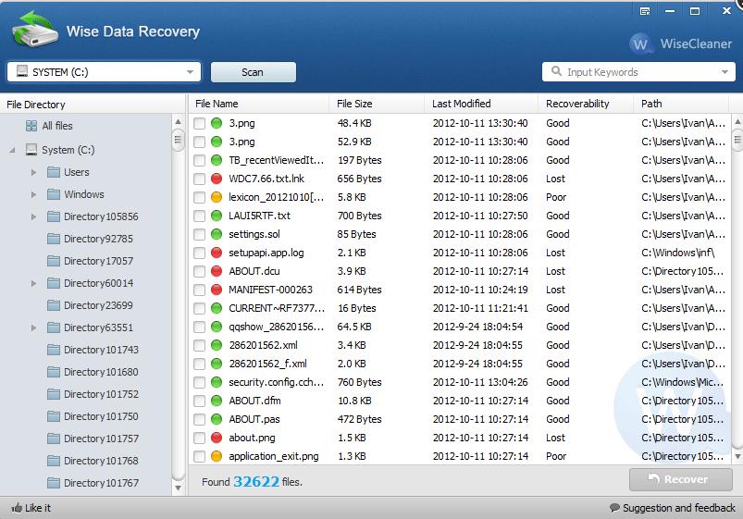
Task: Click the File Directory panel header
Action: 93,105
